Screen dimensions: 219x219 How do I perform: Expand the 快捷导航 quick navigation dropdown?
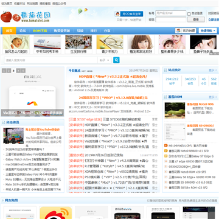208,30
